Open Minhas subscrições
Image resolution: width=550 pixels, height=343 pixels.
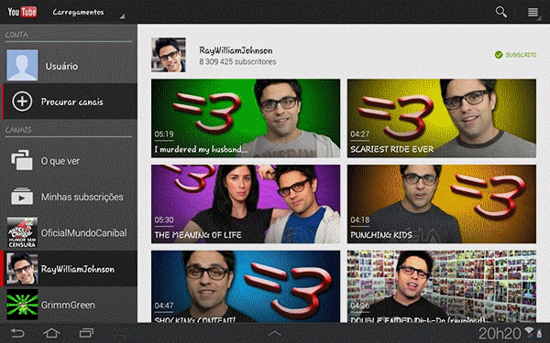[69, 197]
